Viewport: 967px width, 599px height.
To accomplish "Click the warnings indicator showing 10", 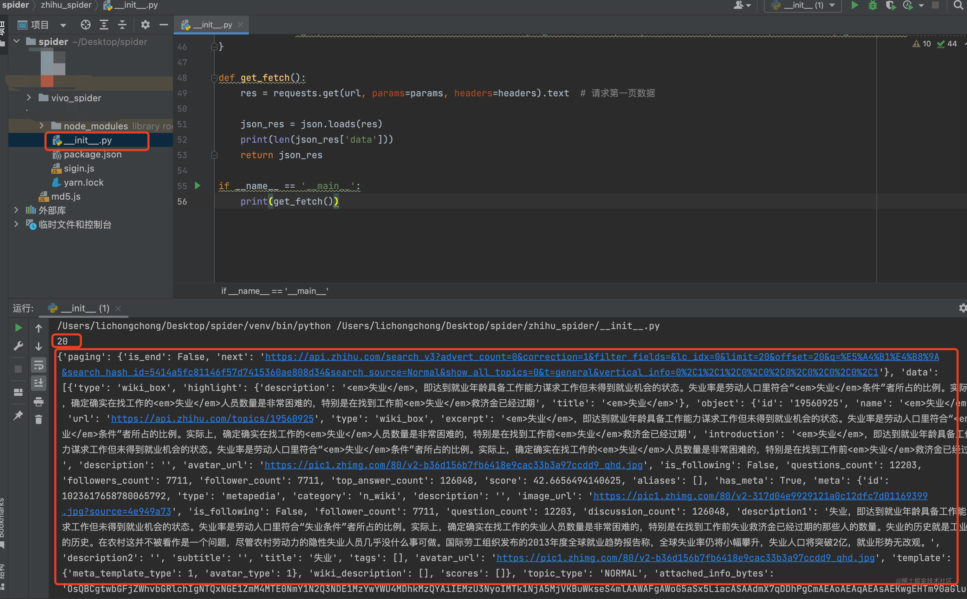I will click(921, 44).
